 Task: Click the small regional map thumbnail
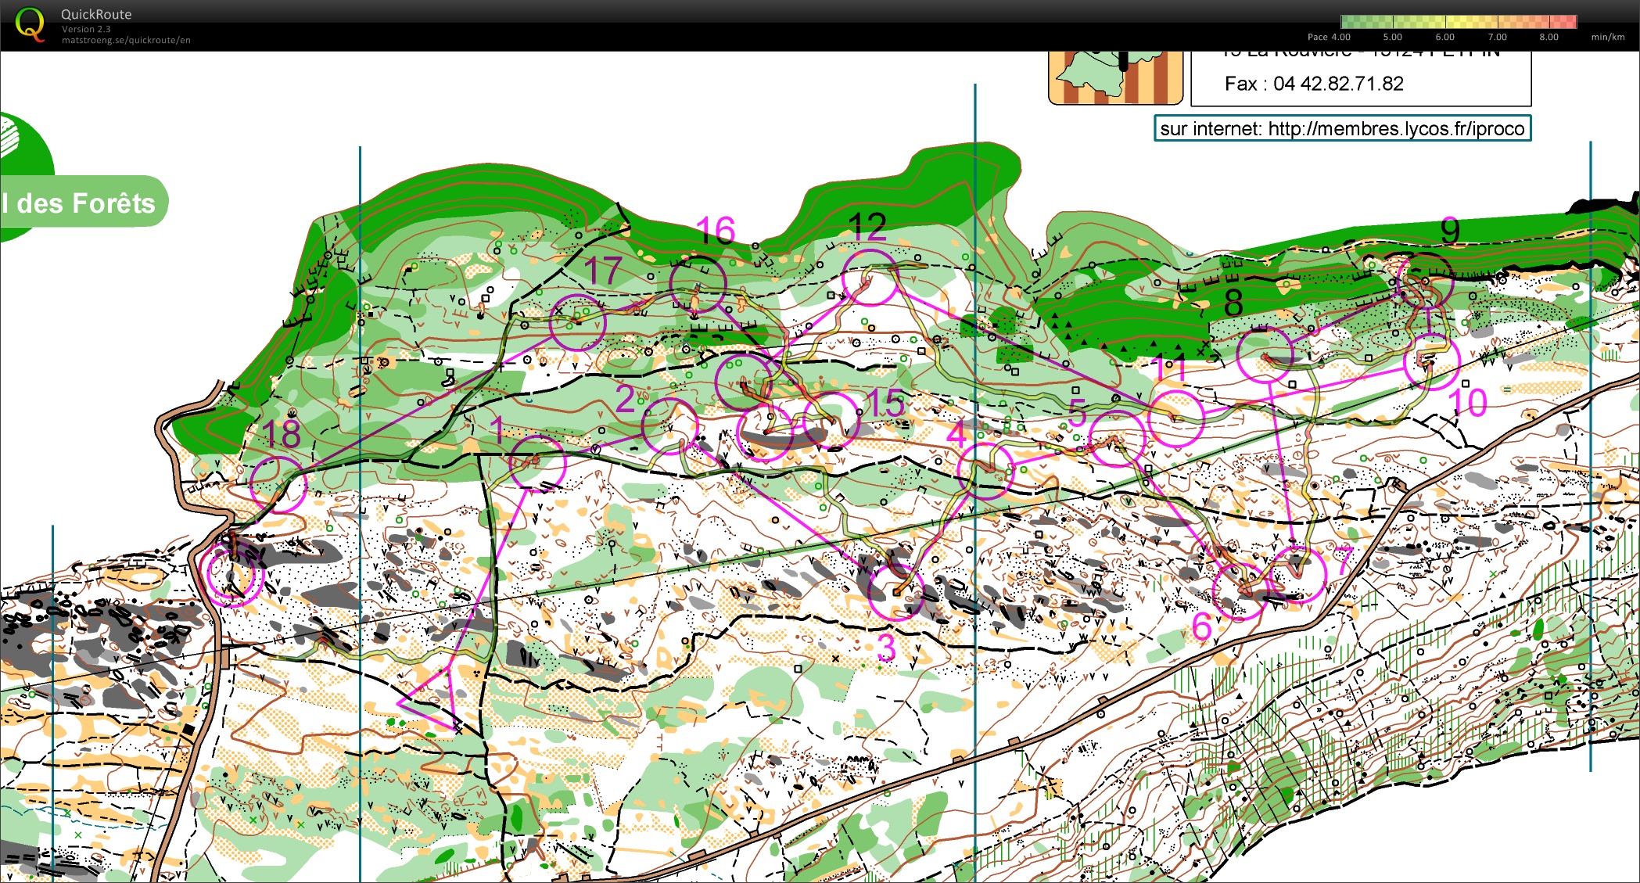click(1115, 77)
